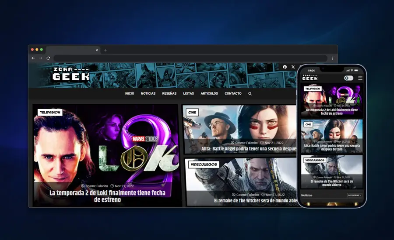Open the Loki season 2 article headline
The image size is (394, 240).
107,196
